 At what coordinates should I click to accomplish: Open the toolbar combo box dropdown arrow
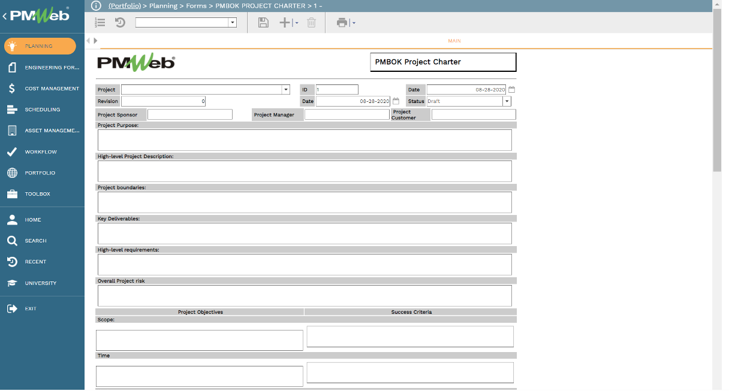point(233,23)
